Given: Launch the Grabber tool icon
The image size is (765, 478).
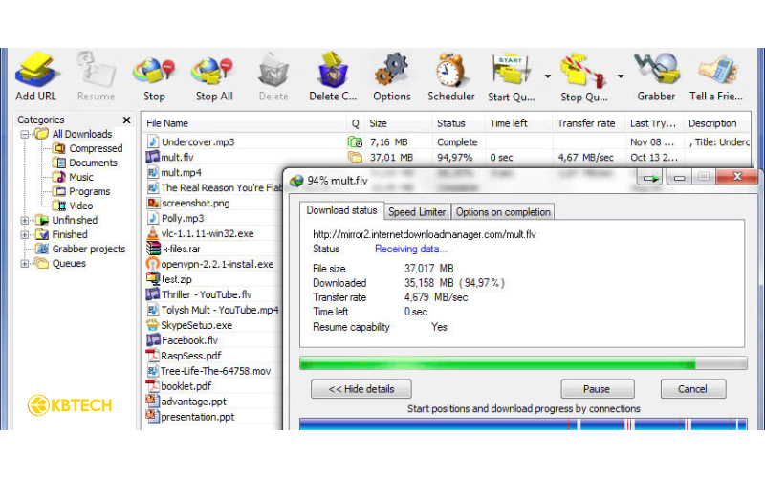Looking at the screenshot, I should click(x=655, y=72).
